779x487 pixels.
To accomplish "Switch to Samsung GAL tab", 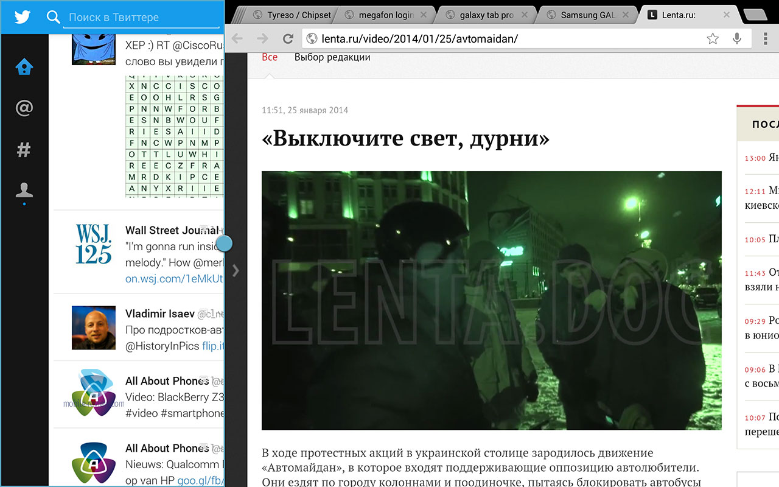I will (x=587, y=15).
